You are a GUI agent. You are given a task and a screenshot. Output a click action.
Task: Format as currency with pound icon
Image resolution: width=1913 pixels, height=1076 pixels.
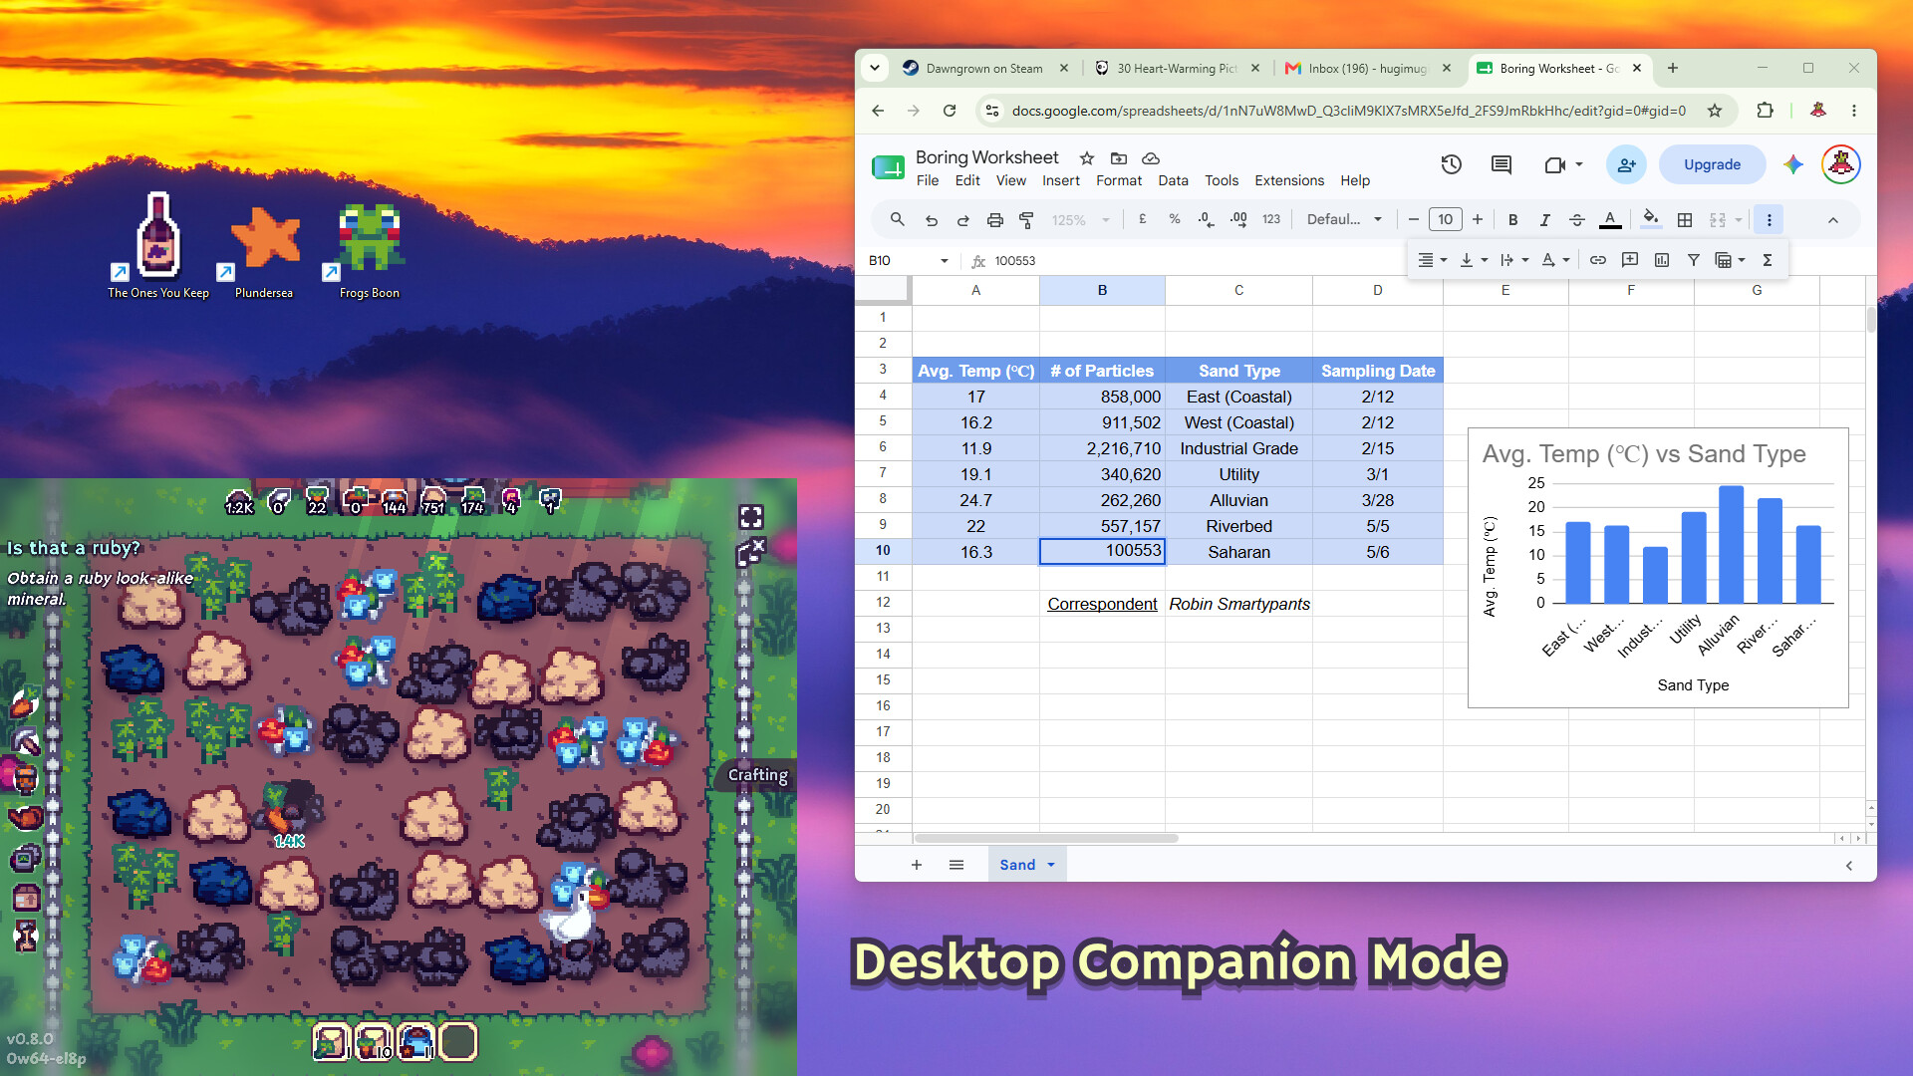tap(1142, 219)
